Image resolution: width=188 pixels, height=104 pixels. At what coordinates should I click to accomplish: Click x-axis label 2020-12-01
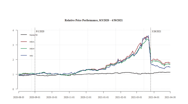86,97
